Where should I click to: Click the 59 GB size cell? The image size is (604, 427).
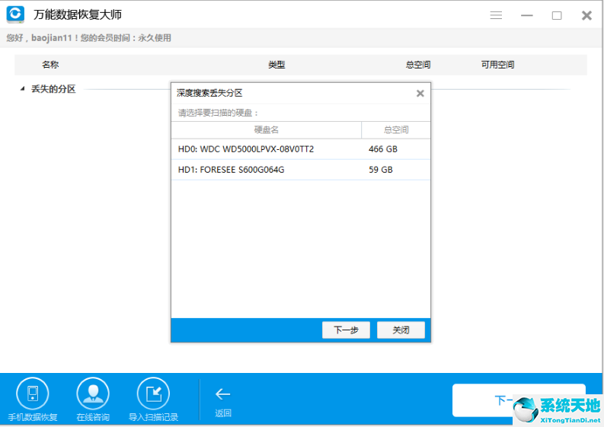pyautogui.click(x=381, y=170)
